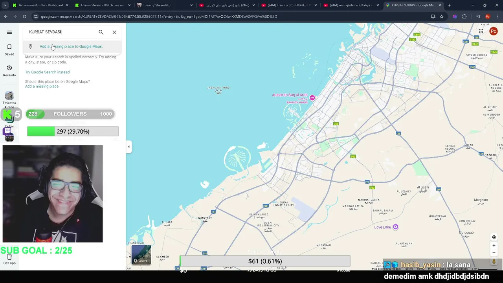The width and height of the screenshot is (503, 283).
Task: Open the Saved places panel
Action: (x=9, y=50)
